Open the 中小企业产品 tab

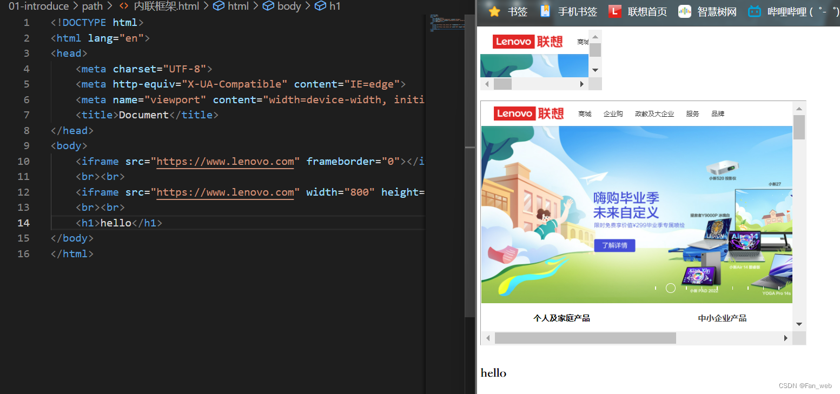(722, 318)
